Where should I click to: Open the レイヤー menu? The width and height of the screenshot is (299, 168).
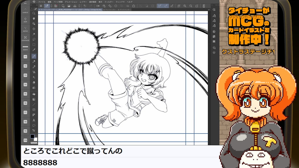(83, 2)
